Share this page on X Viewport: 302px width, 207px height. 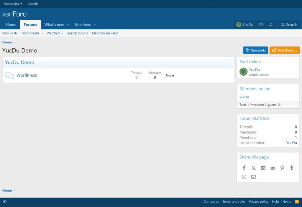point(253,168)
